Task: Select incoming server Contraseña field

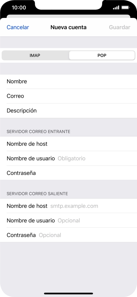Action: (68, 173)
